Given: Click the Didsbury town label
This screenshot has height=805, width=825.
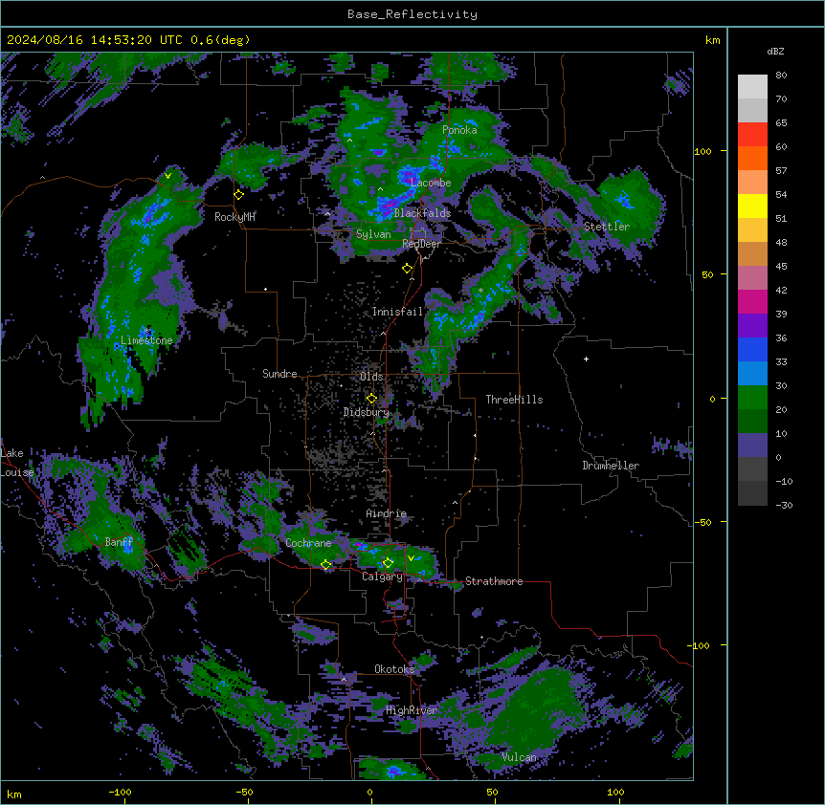Looking at the screenshot, I should [x=367, y=412].
